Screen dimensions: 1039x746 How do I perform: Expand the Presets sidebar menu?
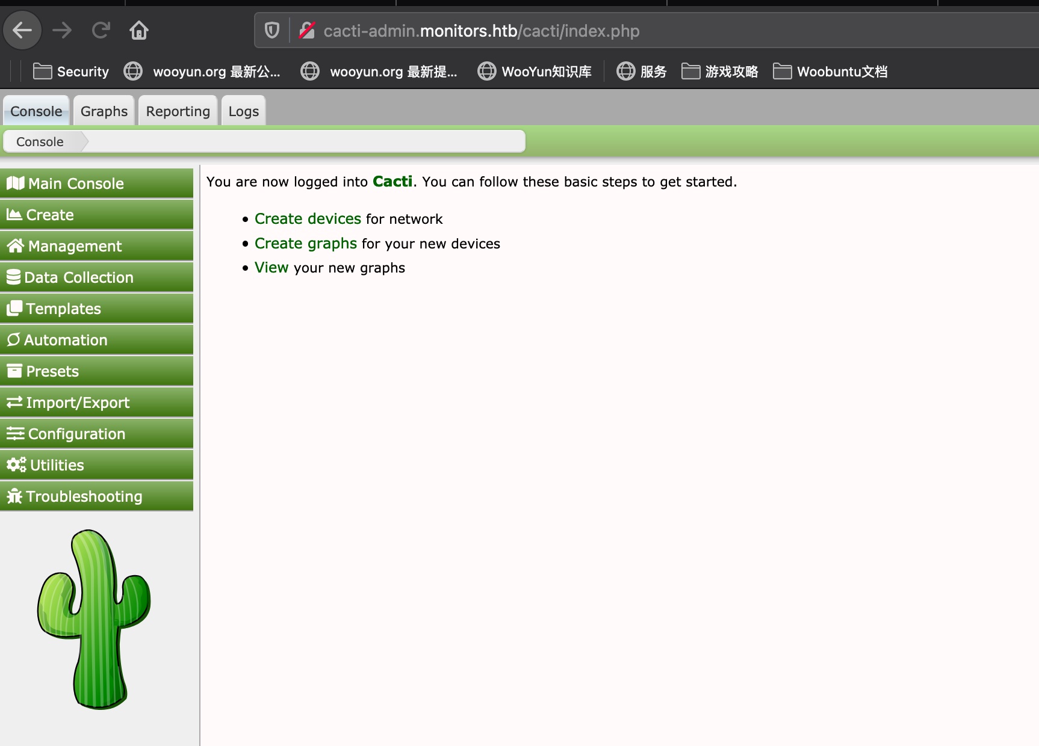click(96, 371)
